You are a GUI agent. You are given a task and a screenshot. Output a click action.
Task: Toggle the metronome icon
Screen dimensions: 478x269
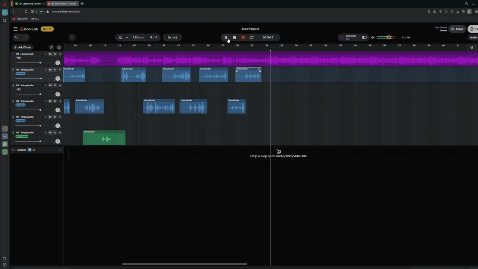120,37
